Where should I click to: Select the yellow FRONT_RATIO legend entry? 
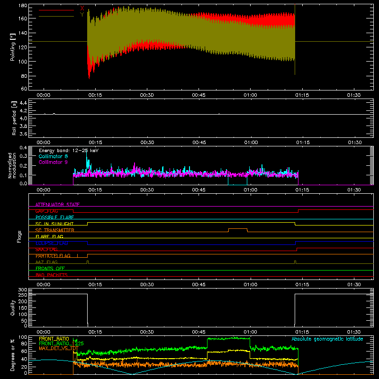tap(54, 339)
